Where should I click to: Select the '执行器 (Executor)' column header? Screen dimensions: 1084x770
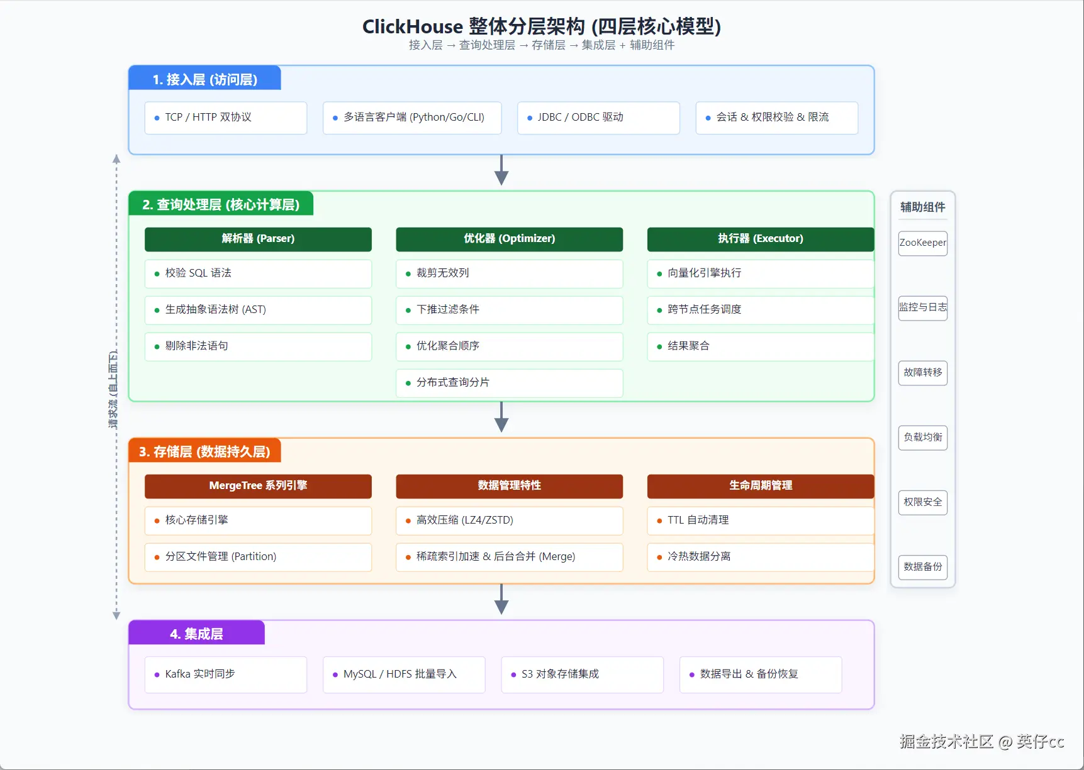tap(761, 239)
